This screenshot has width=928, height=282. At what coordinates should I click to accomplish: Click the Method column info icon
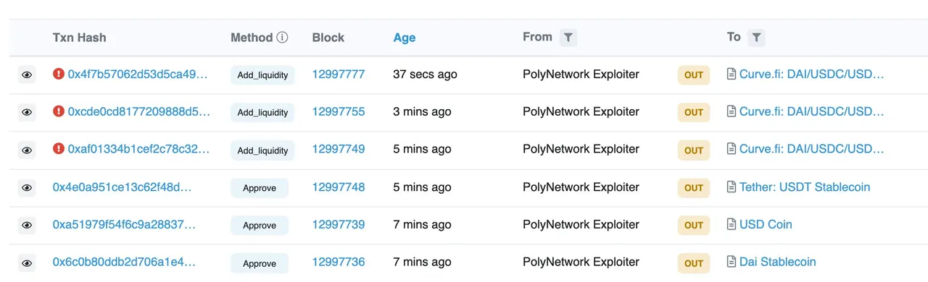click(x=282, y=37)
